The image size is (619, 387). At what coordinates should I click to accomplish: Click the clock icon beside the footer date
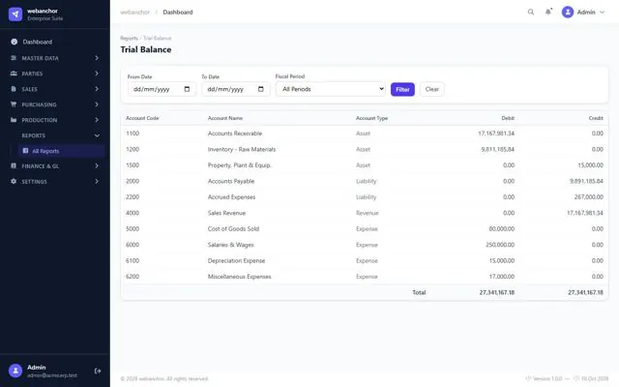576,378
